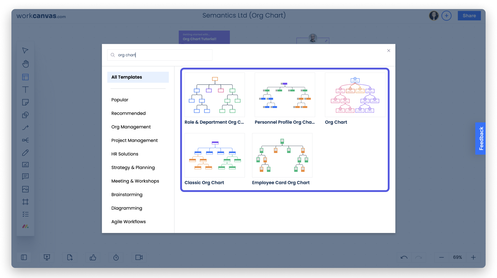Click the undo arrow
This screenshot has height=278, width=497.
(404, 257)
